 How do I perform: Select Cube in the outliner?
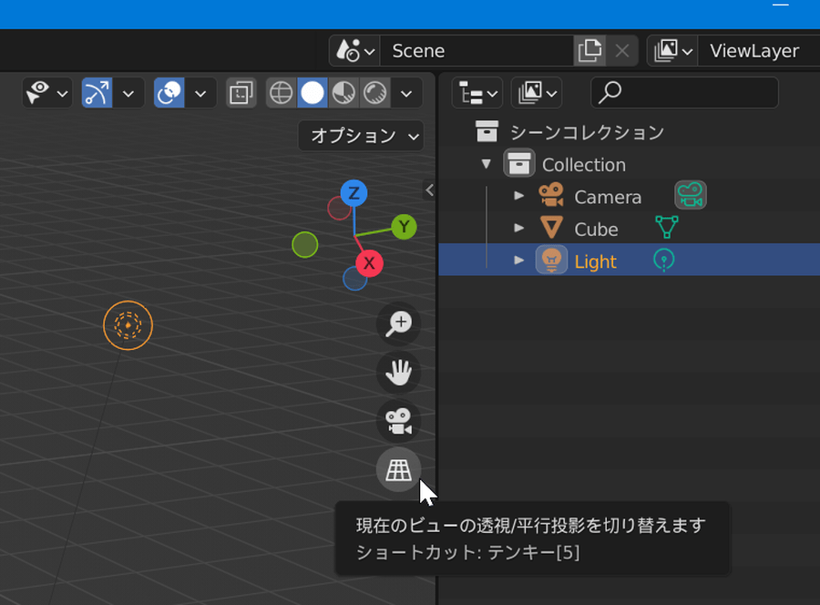coord(596,230)
